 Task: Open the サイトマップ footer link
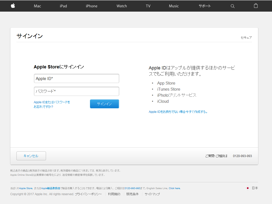point(152,194)
